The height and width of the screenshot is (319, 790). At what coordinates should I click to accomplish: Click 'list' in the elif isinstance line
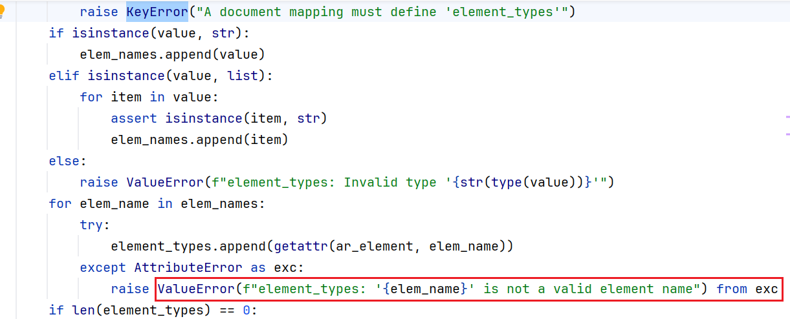(243, 76)
